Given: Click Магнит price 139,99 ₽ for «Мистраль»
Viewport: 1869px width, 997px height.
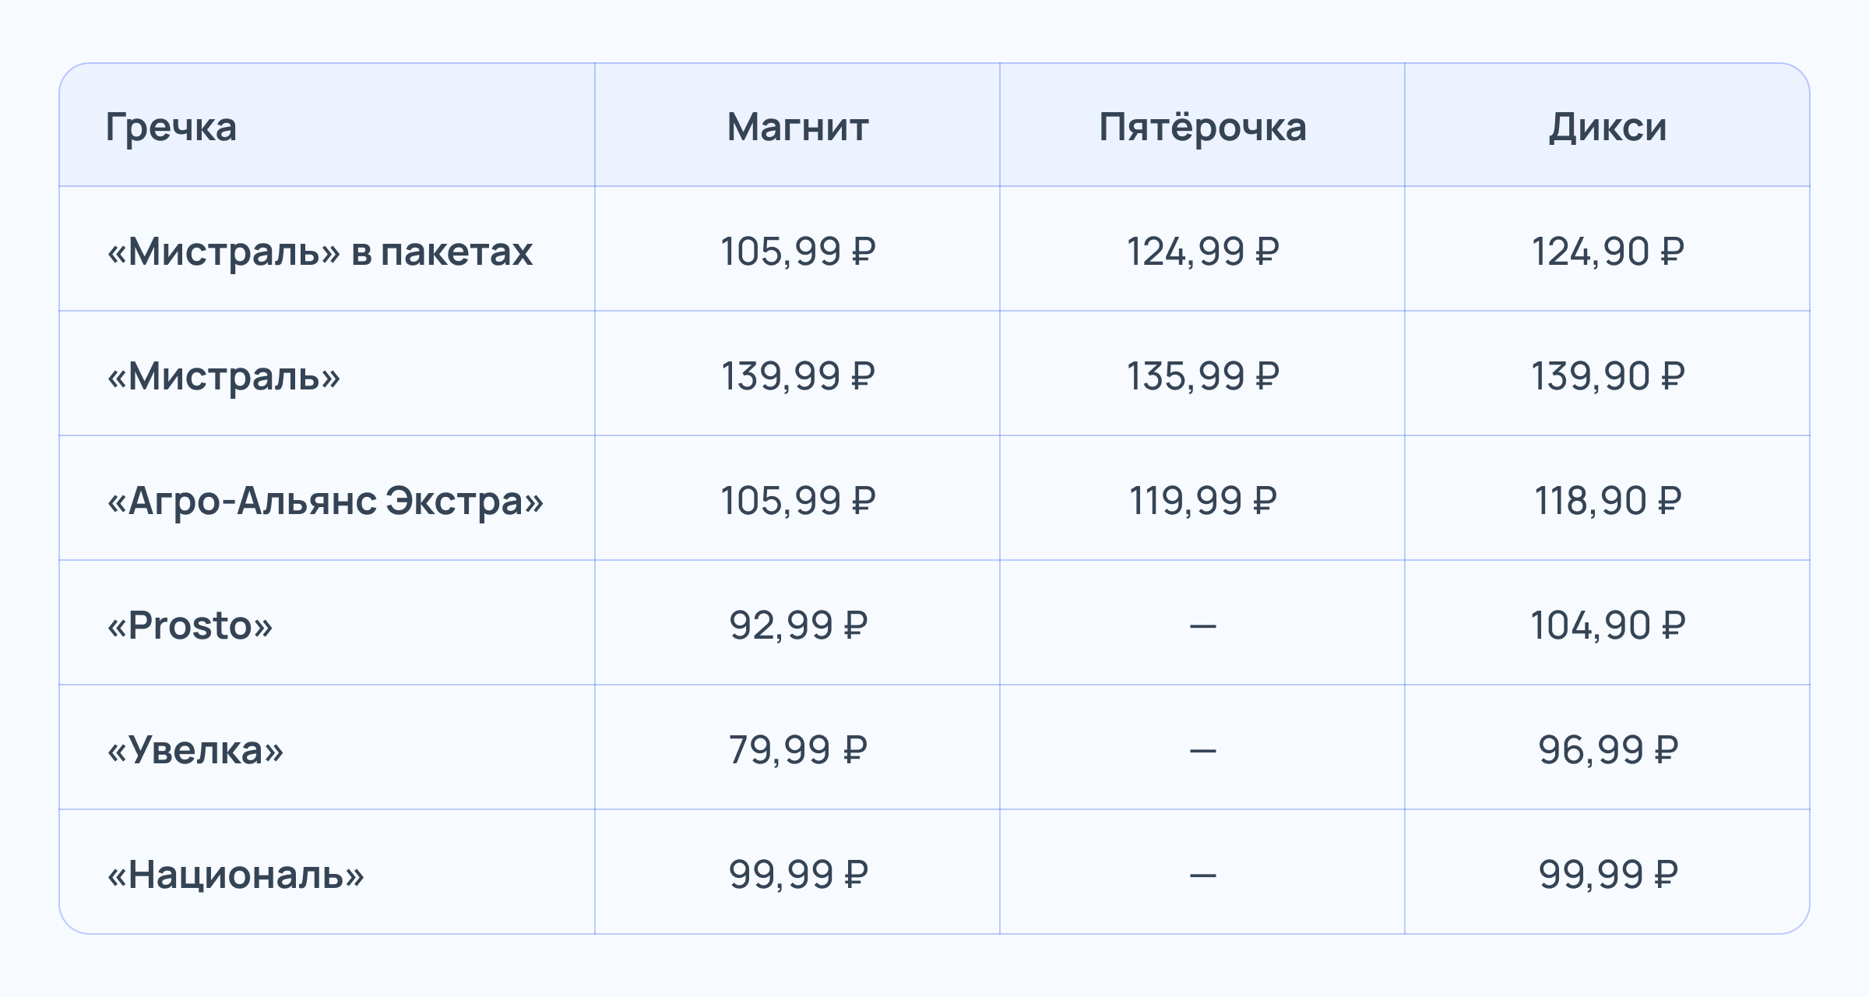Looking at the screenshot, I should click(797, 376).
